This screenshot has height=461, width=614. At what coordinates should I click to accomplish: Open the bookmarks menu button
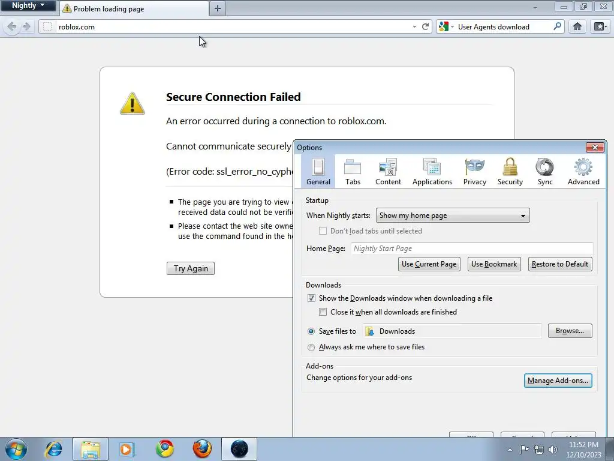(600, 26)
